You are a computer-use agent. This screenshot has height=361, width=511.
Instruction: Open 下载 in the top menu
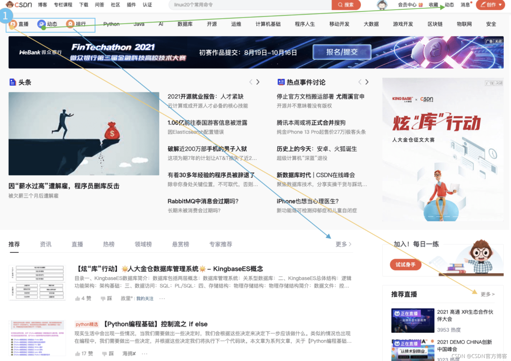[x=84, y=5]
